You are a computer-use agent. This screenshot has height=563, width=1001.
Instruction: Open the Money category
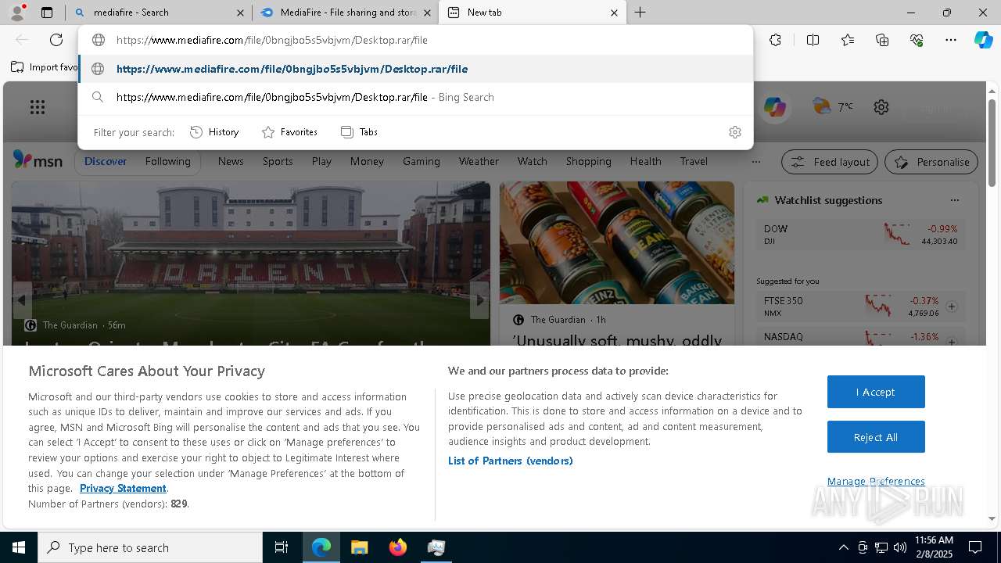[367, 161]
